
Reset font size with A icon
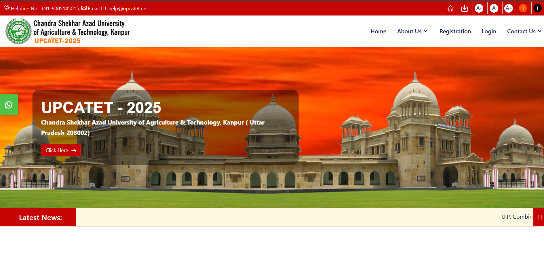494,8
